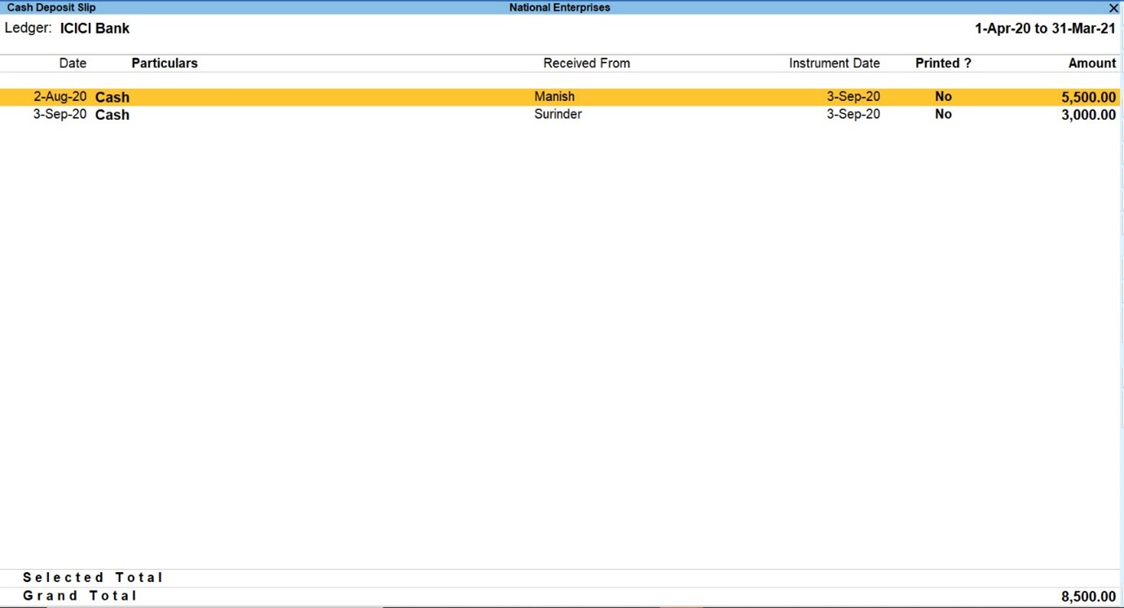
Task: Select the highlighted Manish cash deposit row
Action: click(x=326, y=96)
